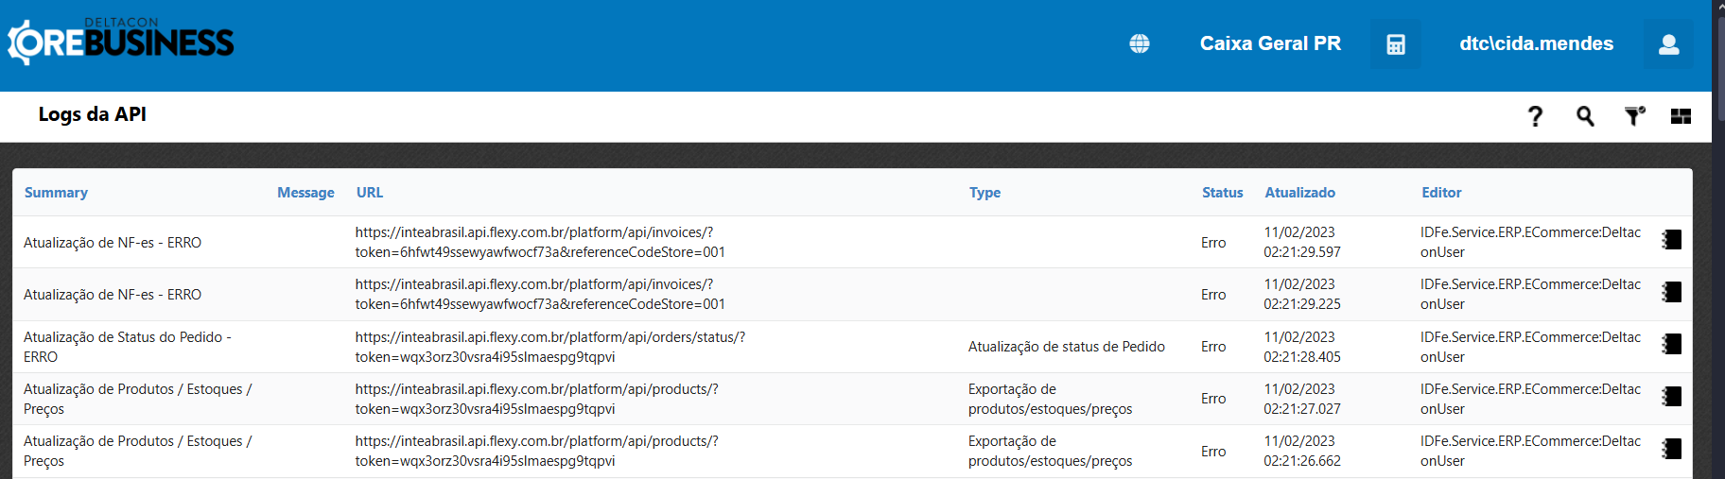Click details icon for order status row
This screenshot has width=1725, height=479.
(1672, 344)
